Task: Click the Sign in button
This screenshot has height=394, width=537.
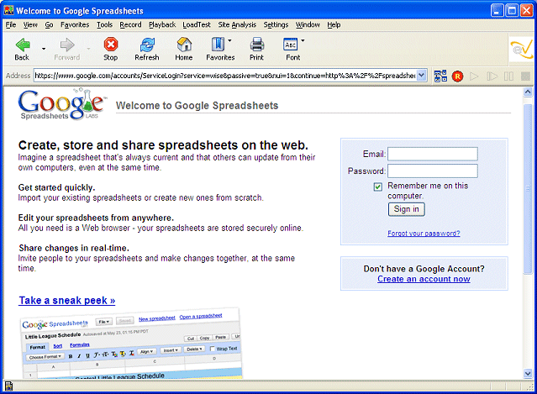Action: (407, 209)
